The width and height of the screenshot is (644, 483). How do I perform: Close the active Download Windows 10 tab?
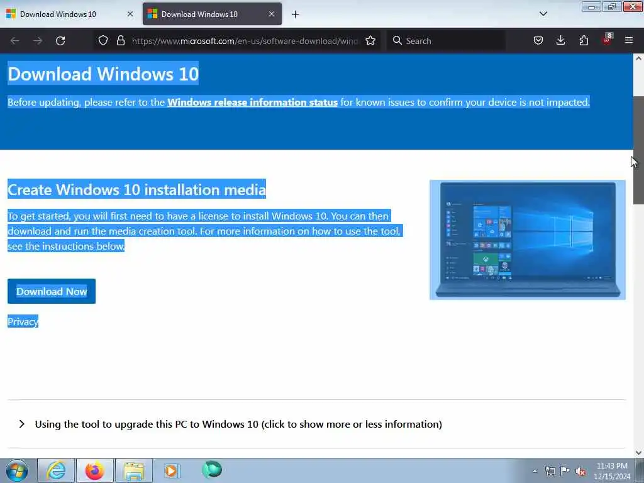coord(272,14)
